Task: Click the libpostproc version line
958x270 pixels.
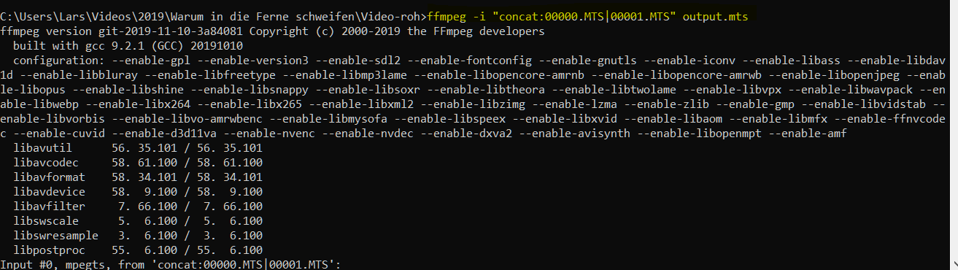Action: click(x=137, y=247)
